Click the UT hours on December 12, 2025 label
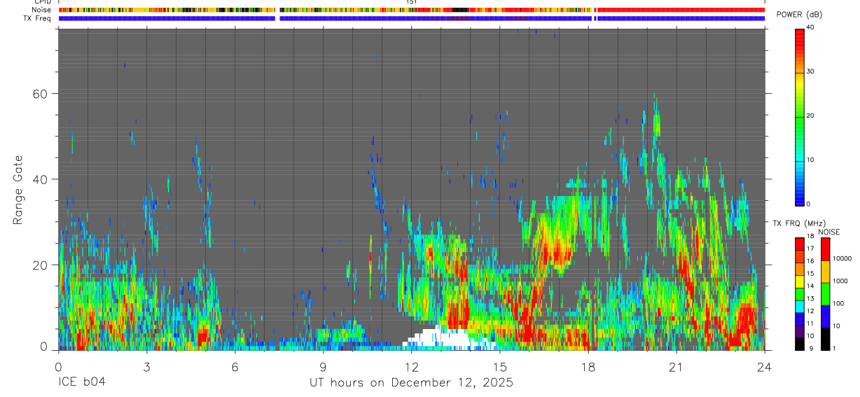The height and width of the screenshot is (397, 860). [x=412, y=383]
